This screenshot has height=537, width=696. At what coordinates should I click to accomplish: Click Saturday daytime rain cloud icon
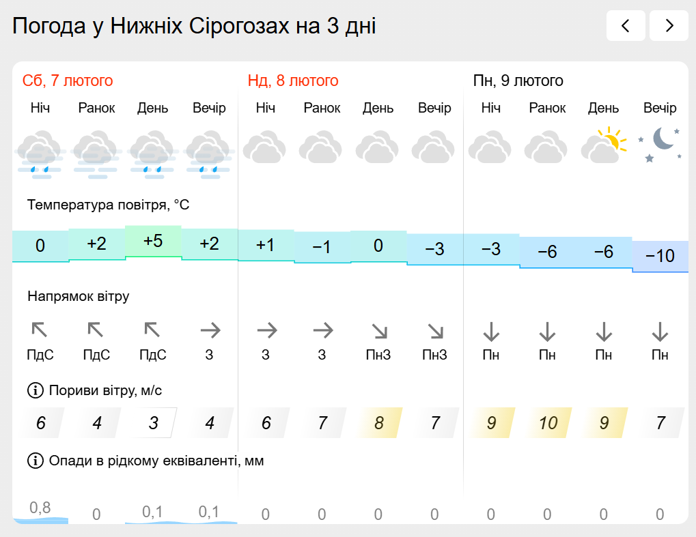(153, 154)
